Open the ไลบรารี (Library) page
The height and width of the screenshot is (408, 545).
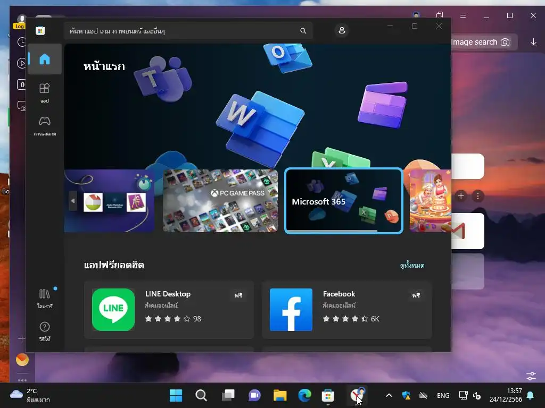pyautogui.click(x=45, y=299)
